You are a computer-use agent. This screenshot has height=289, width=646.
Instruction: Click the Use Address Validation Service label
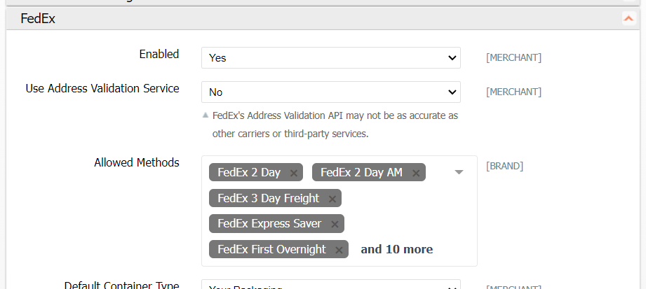click(x=102, y=88)
